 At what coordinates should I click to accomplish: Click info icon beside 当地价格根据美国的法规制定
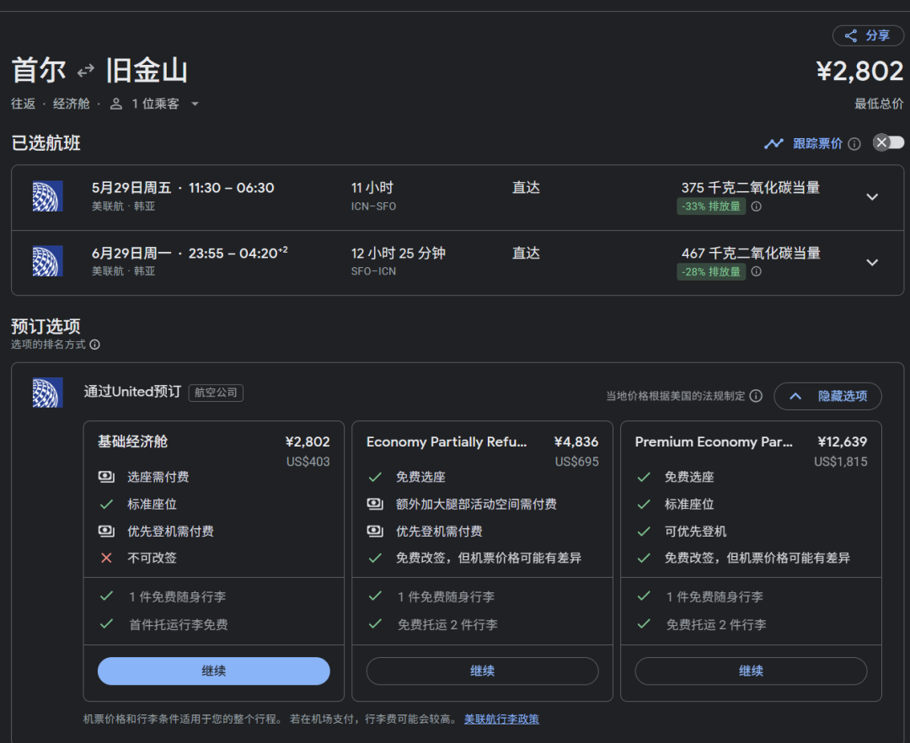[x=756, y=396]
